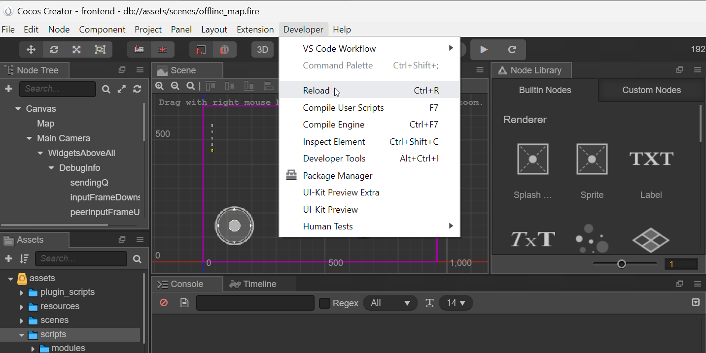
Task: Click the Console filter text field
Action: click(x=255, y=303)
